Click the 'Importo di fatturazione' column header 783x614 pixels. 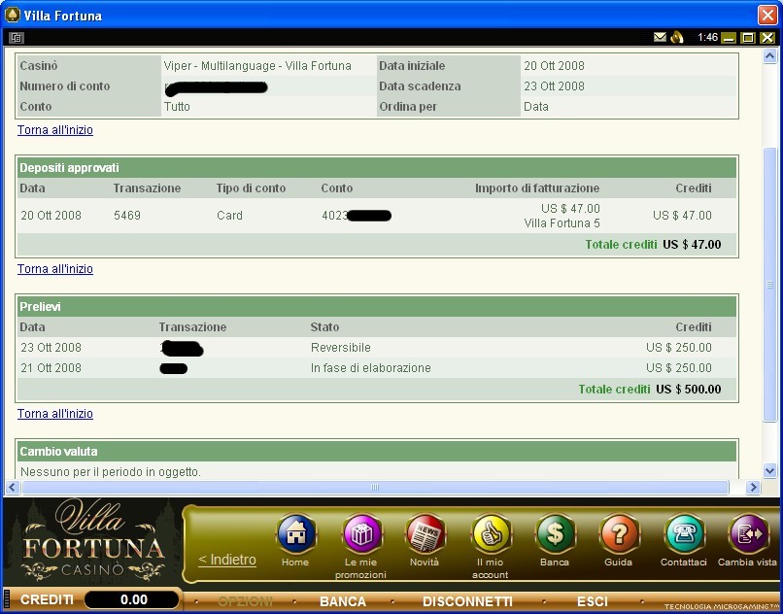click(x=537, y=188)
